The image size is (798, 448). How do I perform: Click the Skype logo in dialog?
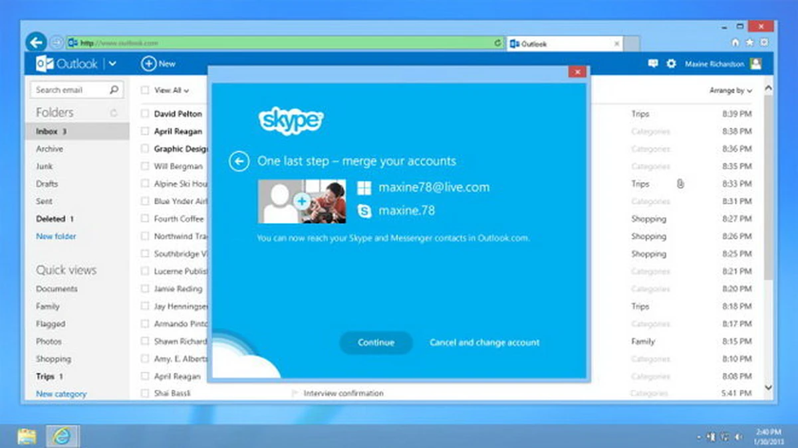(x=291, y=121)
